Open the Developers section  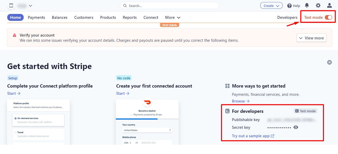pos(287,18)
